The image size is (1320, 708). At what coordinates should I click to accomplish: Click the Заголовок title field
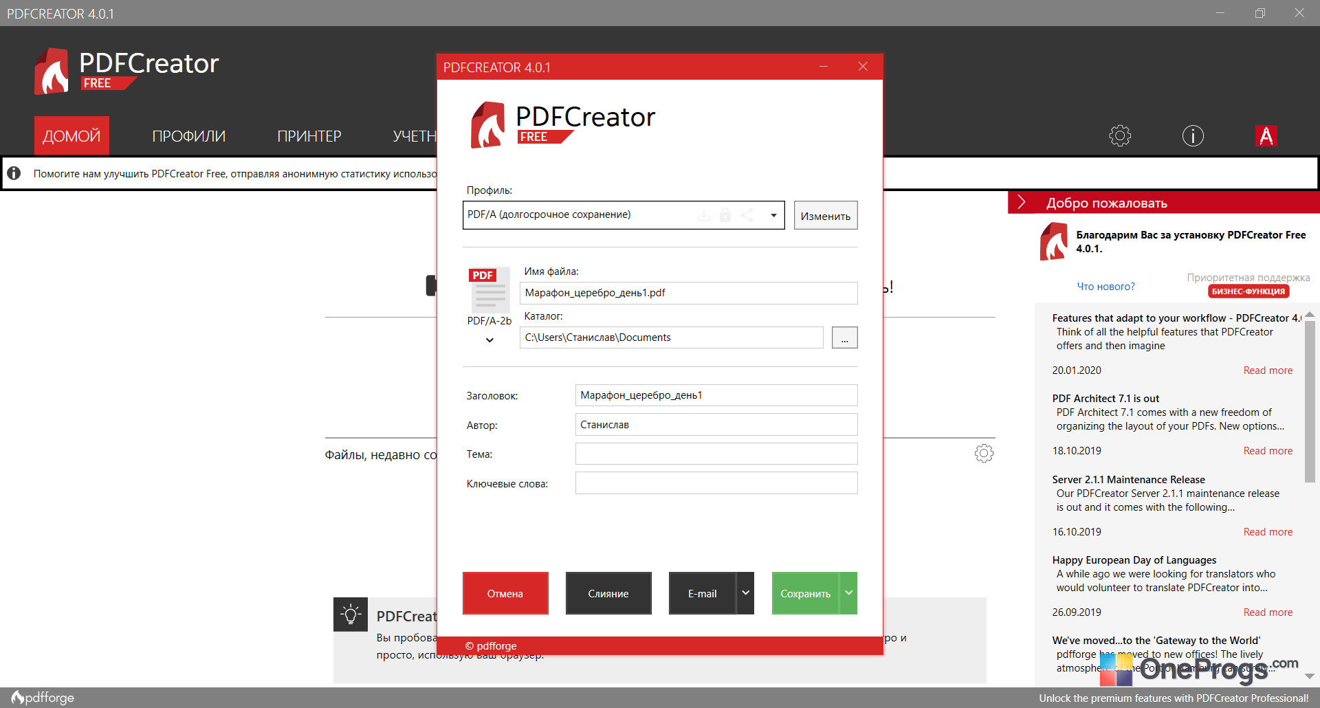716,395
